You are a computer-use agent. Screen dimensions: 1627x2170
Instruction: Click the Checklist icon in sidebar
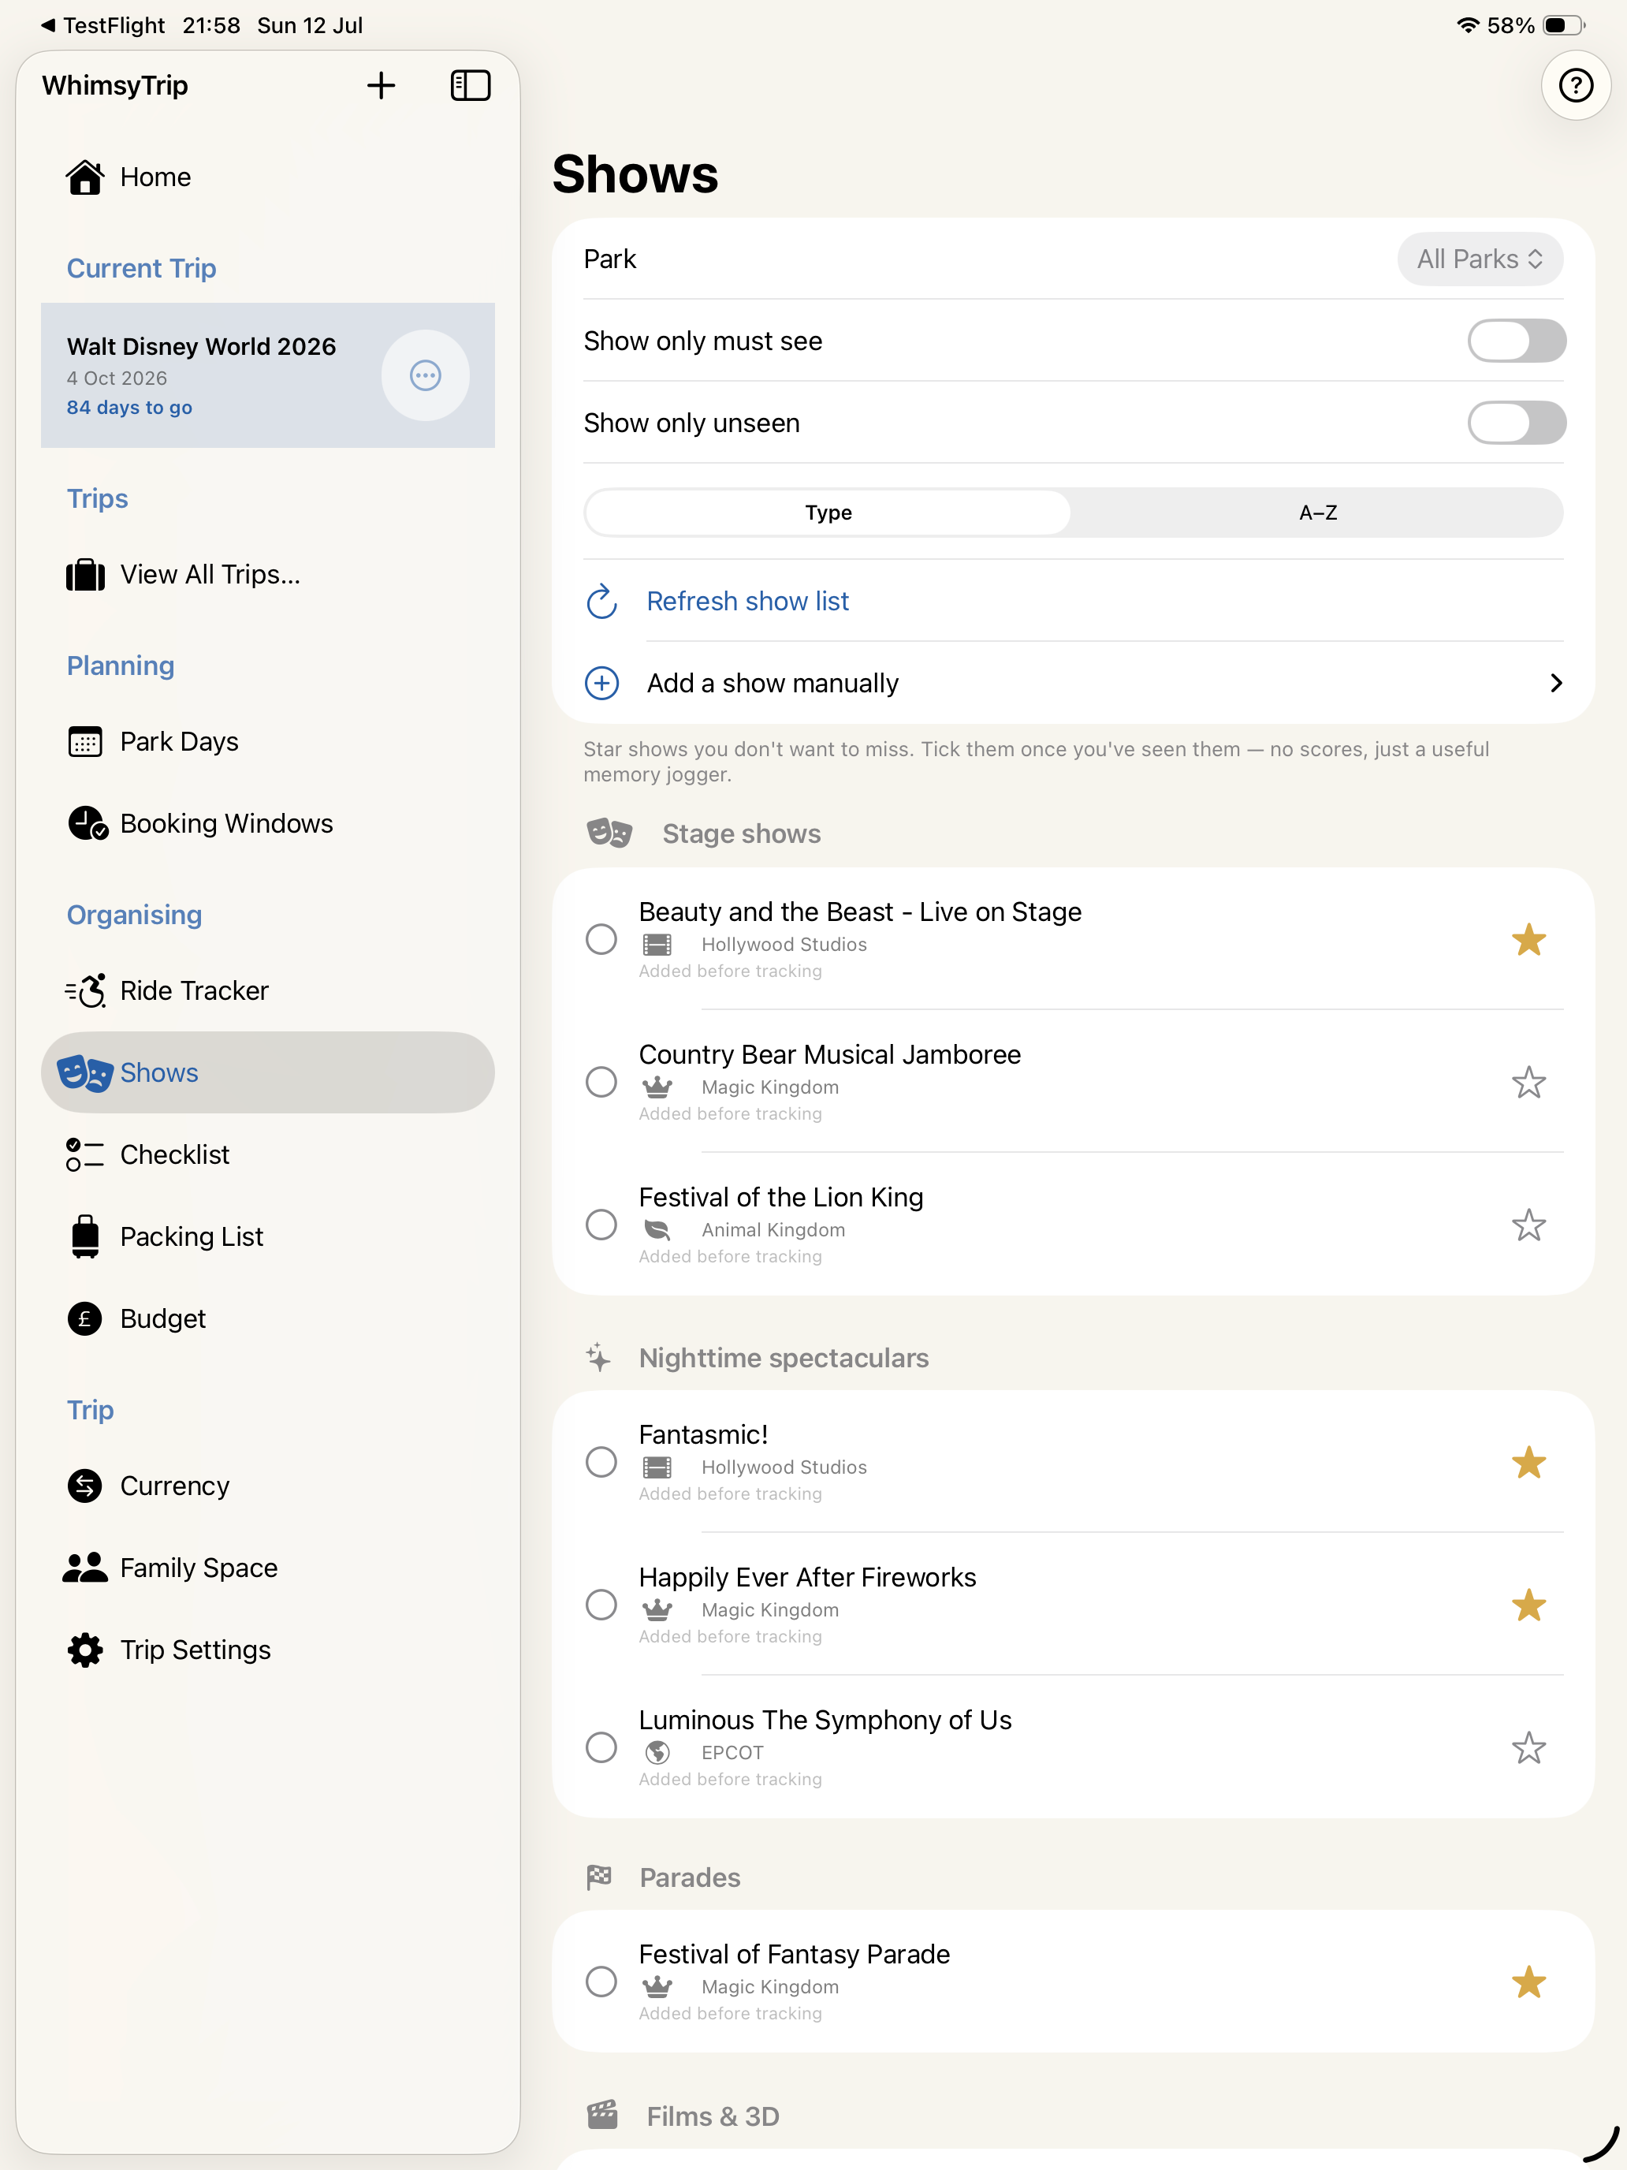pos(85,1154)
